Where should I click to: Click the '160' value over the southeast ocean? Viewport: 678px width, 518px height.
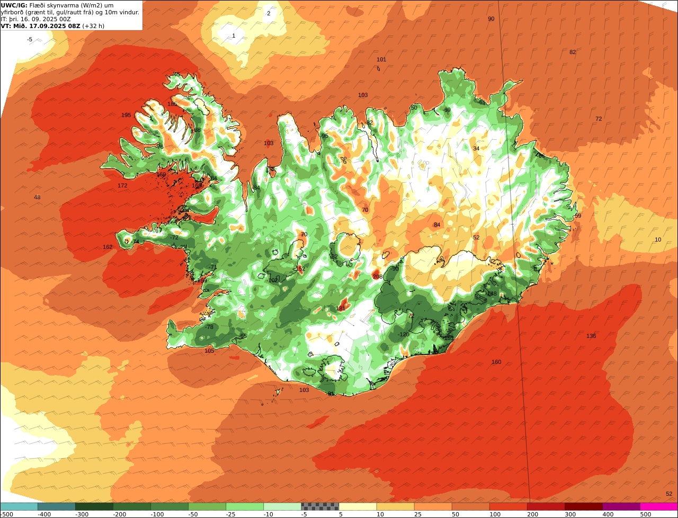(x=496, y=362)
